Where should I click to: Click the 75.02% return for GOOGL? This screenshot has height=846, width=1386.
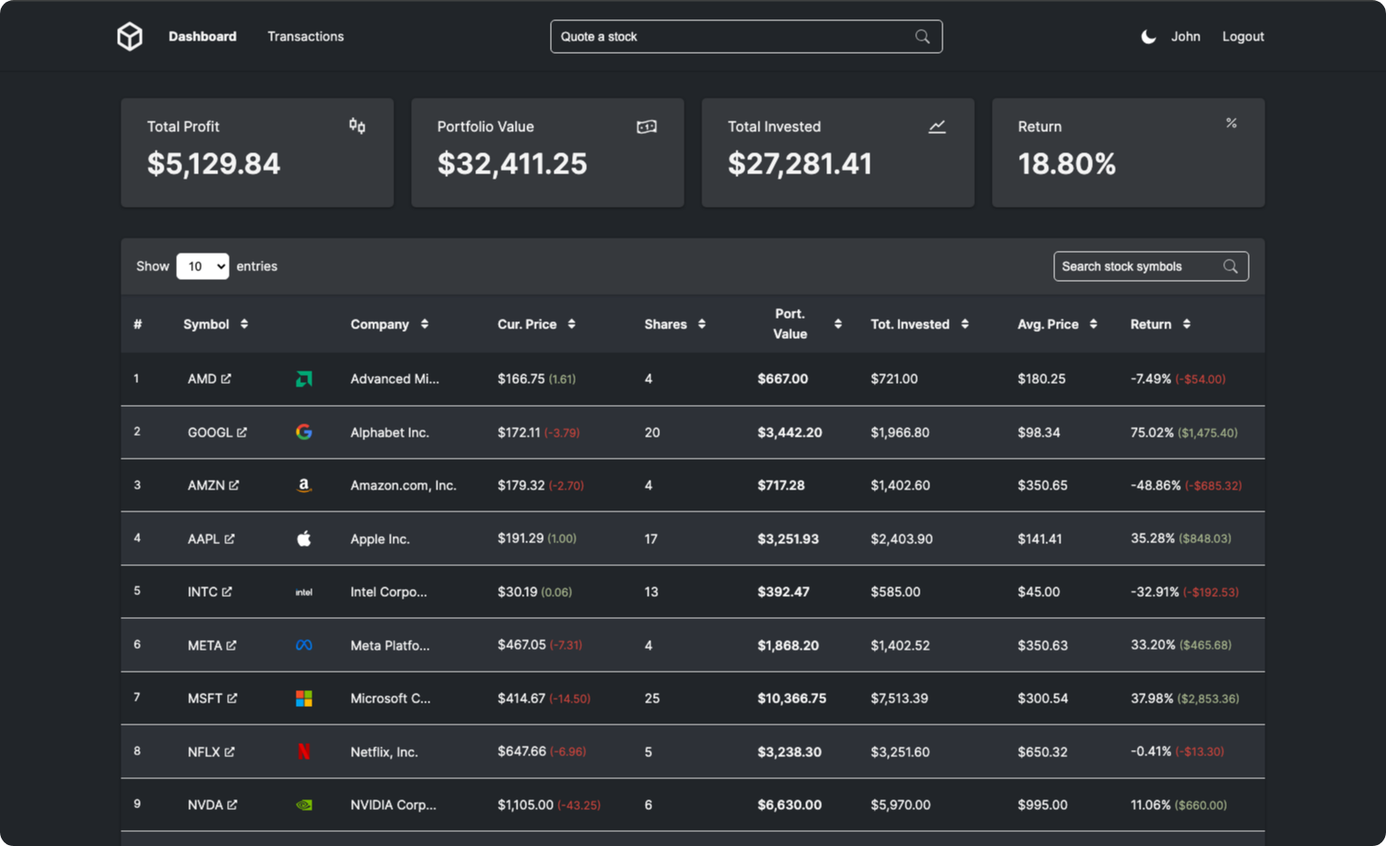[x=1152, y=432]
